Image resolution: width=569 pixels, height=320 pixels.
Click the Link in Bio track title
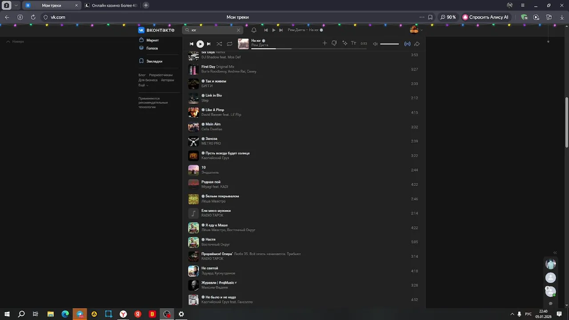(213, 96)
